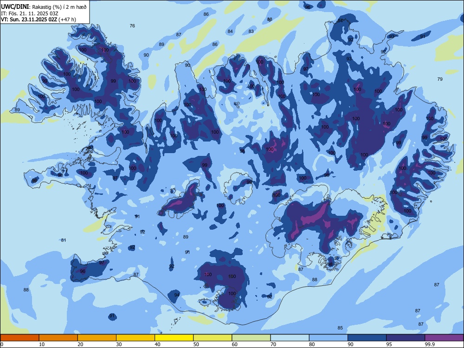
Task: Click the humidity value "79" over the eastern sea
Action: [x=440, y=79]
